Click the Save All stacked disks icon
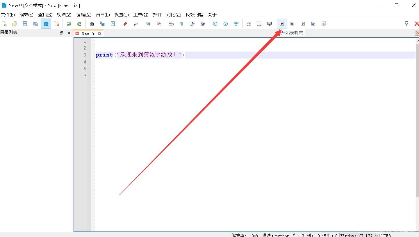 [35, 24]
